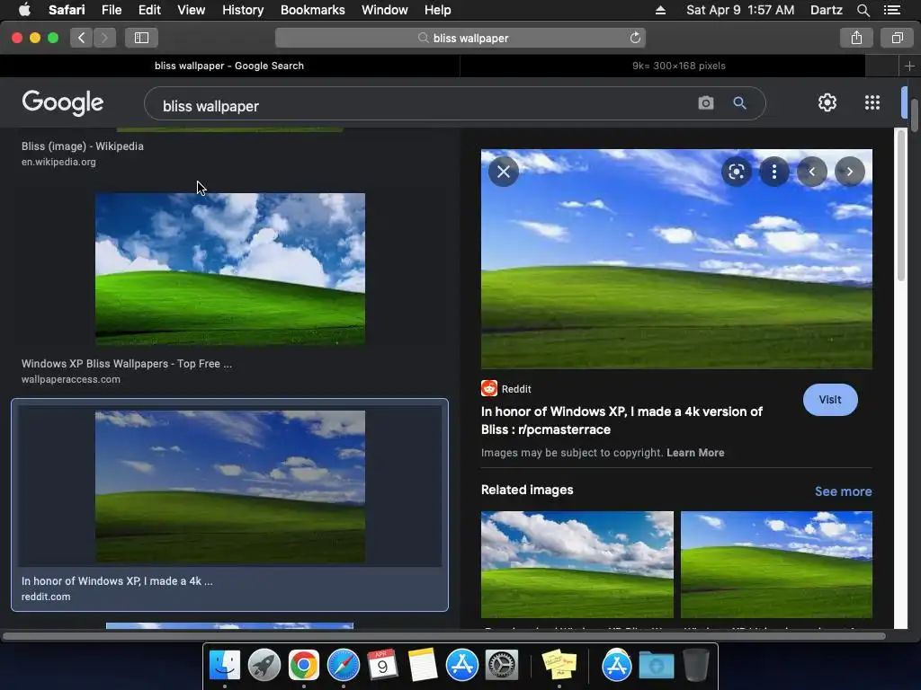Click the Google logo
This screenshot has width=921, height=690.
pyautogui.click(x=63, y=103)
